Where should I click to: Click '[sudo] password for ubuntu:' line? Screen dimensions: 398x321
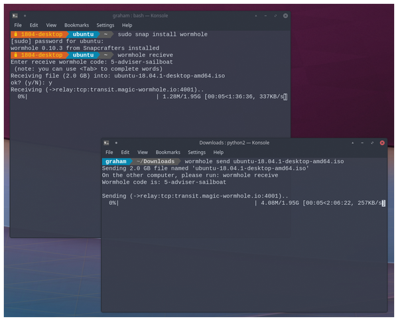[x=57, y=41]
